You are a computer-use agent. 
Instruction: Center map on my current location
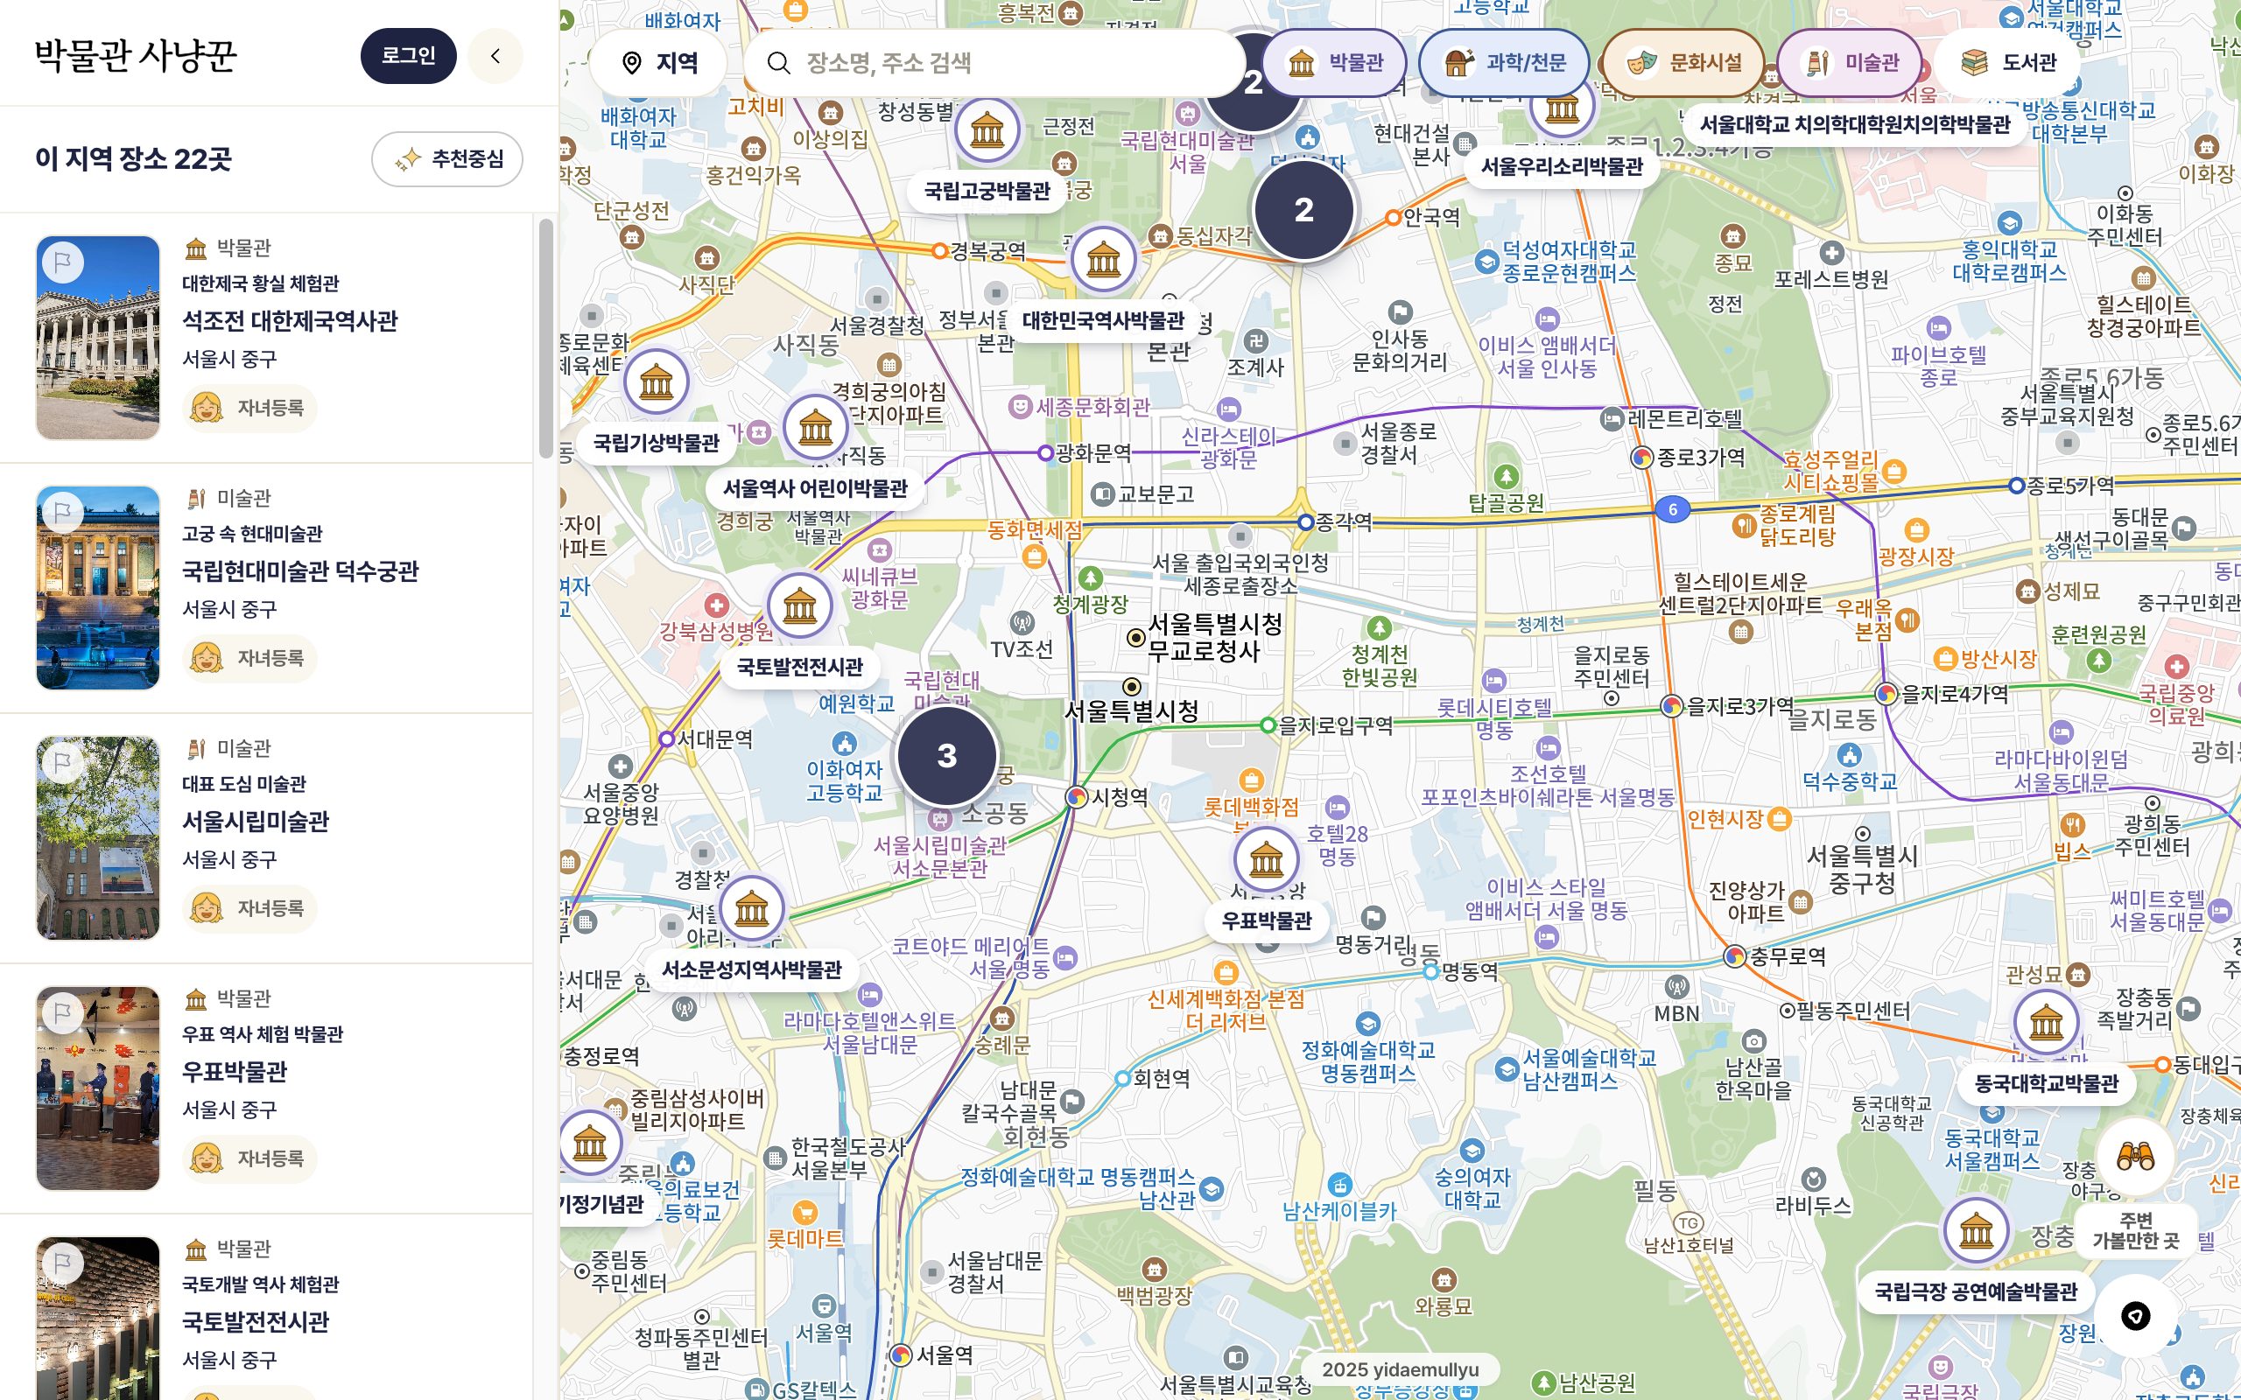pos(2135,1316)
